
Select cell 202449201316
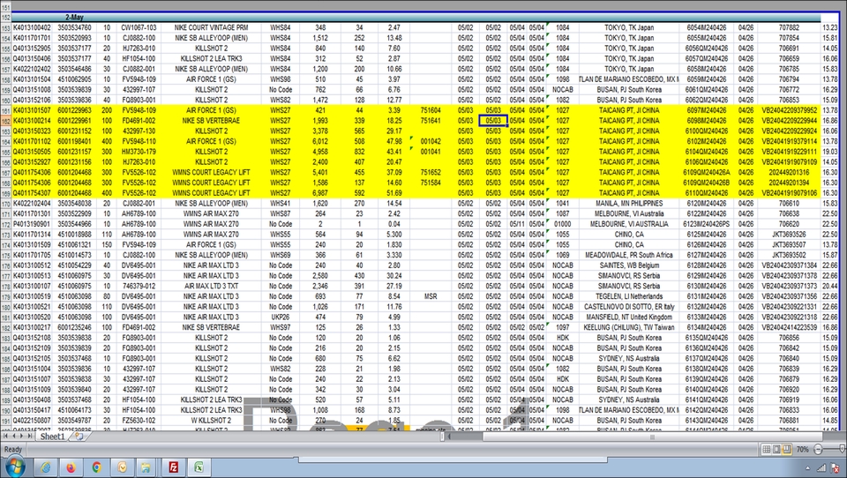[789, 172]
